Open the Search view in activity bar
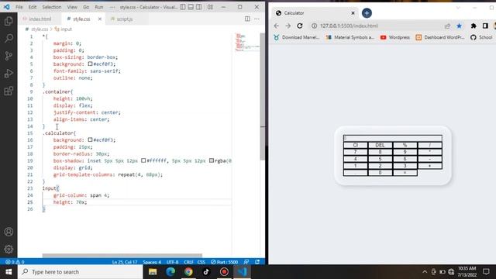This screenshot has height=279, width=496. coord(9,39)
